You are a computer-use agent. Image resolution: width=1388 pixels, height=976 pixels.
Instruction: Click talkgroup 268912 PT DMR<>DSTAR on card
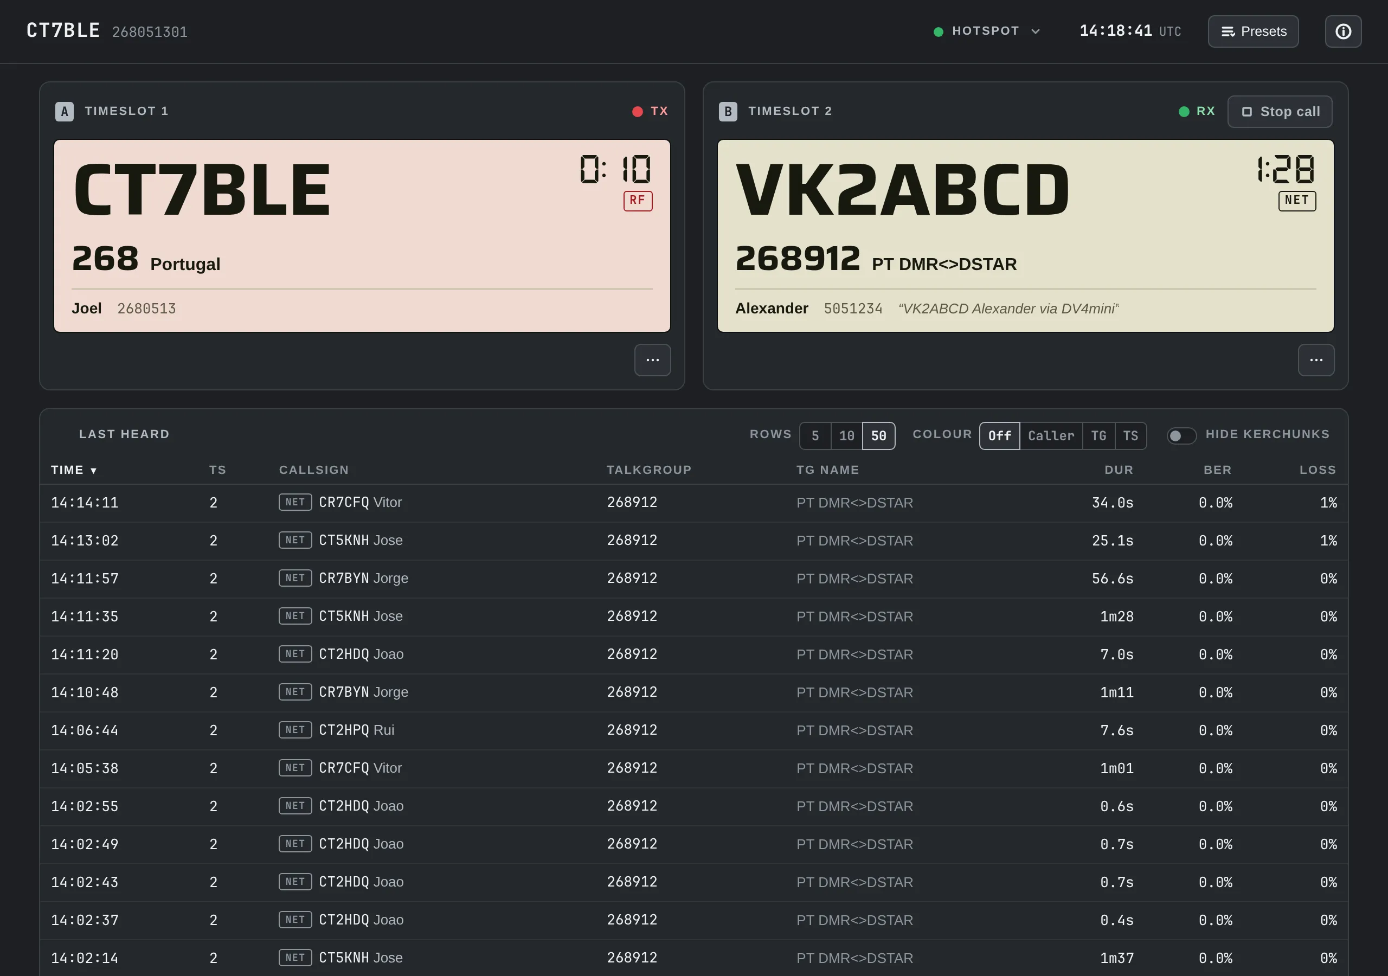(x=876, y=259)
